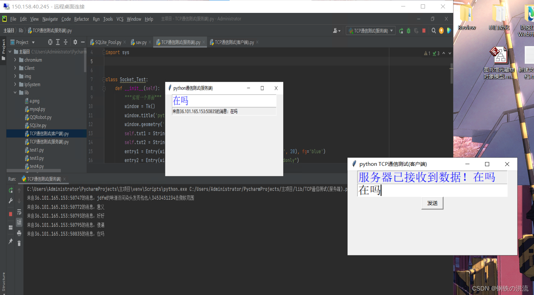Pin the Run tab with pin icon
This screenshot has height=295, width=534.
point(11,241)
